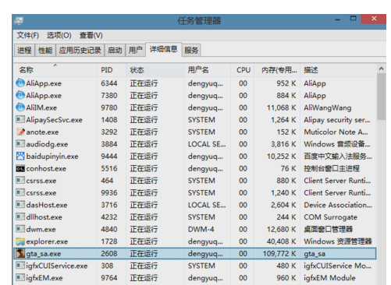Image resolution: width=391 pixels, height=285 pixels.
Task: Click the gta_sa.exe process icon
Action: [20, 253]
